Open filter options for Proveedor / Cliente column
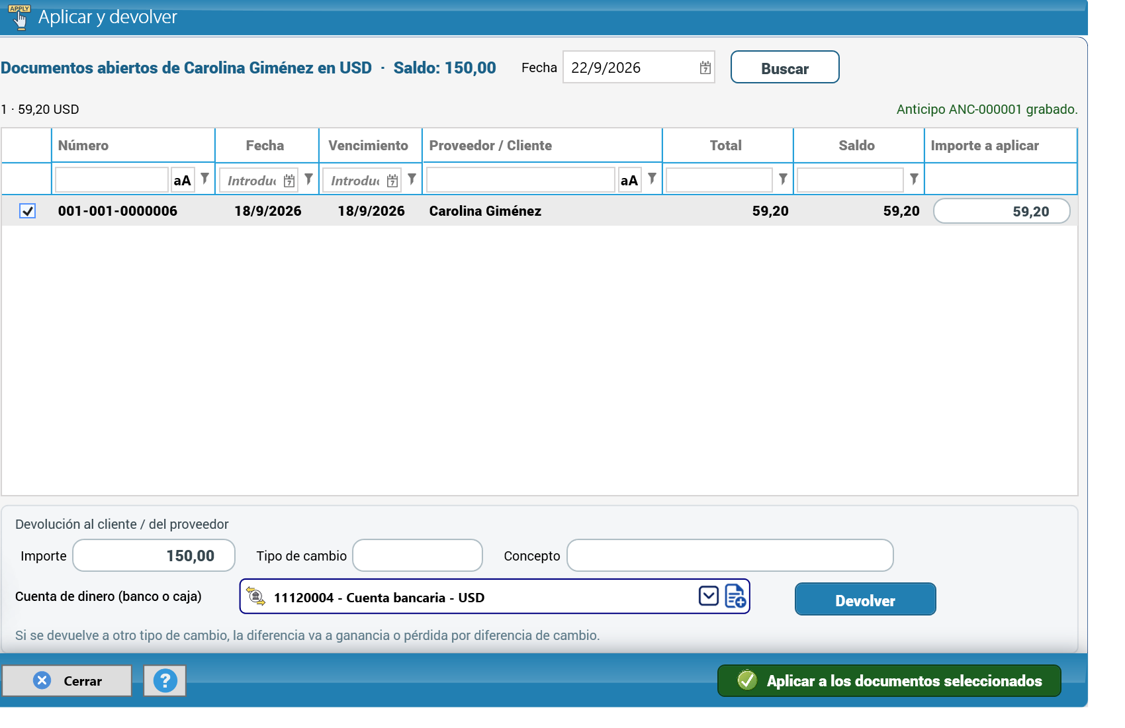The height and width of the screenshot is (728, 1125). (x=652, y=179)
